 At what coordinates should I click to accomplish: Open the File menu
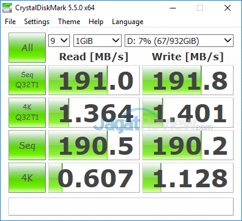point(10,22)
